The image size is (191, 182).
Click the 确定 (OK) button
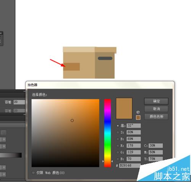point(156,101)
